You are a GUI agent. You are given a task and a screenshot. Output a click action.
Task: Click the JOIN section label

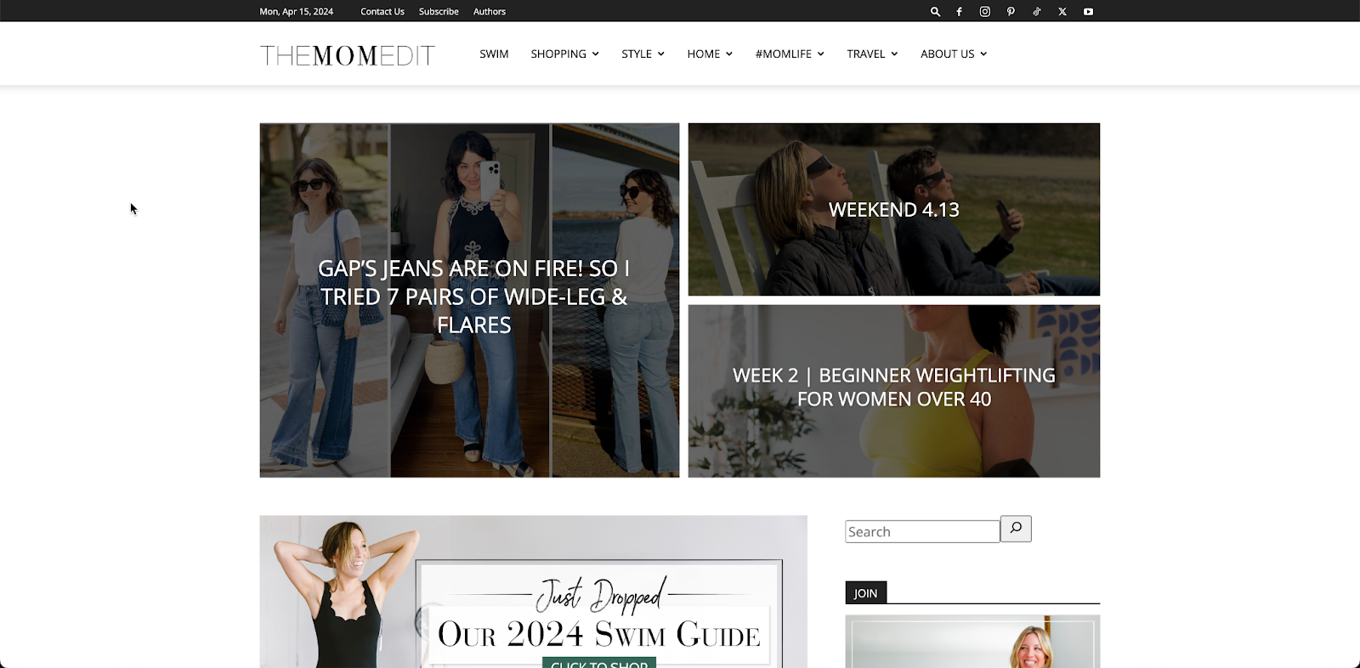tap(866, 593)
